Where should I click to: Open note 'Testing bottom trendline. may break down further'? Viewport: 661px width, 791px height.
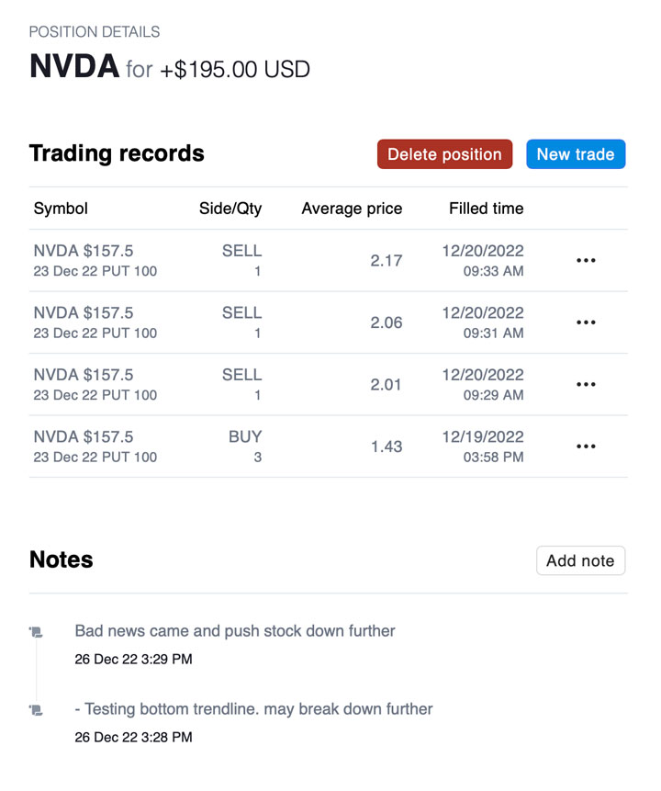[253, 709]
